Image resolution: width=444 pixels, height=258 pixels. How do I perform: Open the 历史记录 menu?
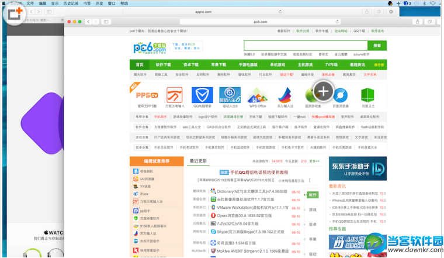tap(71, 4)
